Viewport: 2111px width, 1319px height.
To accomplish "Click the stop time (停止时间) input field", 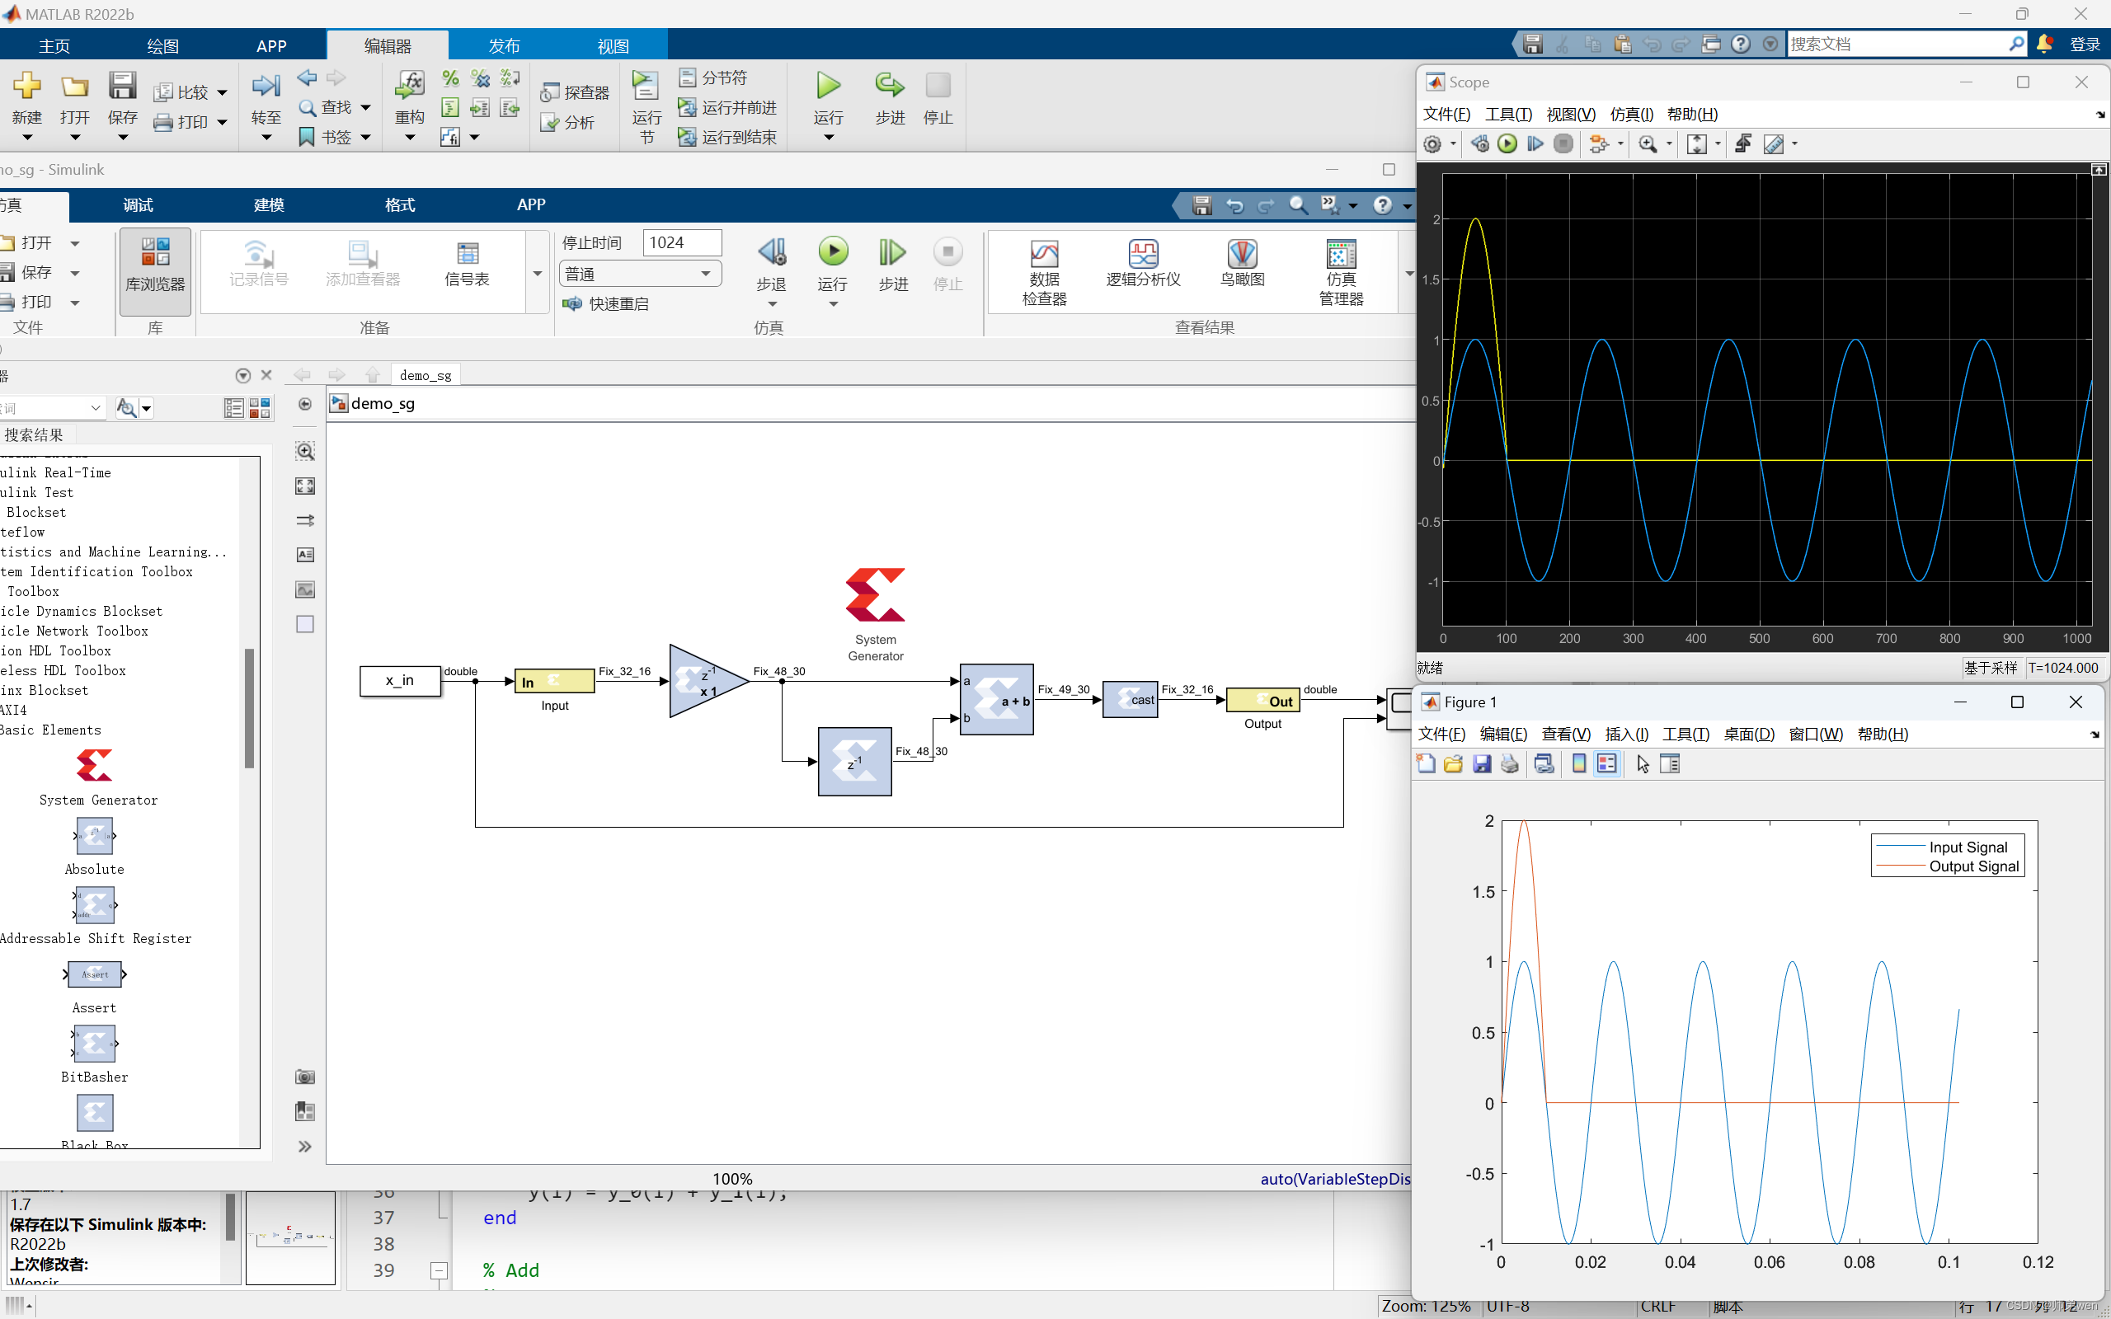I will click(681, 242).
